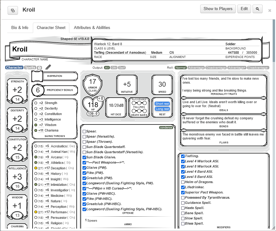Roll a Strength ability check
The width and height of the screenshot is (276, 231).
17,90
